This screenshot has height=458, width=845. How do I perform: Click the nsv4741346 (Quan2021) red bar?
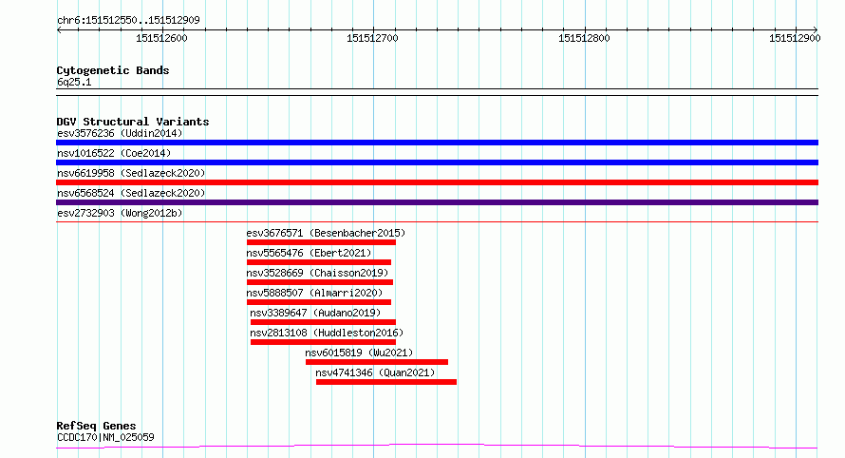click(x=386, y=382)
